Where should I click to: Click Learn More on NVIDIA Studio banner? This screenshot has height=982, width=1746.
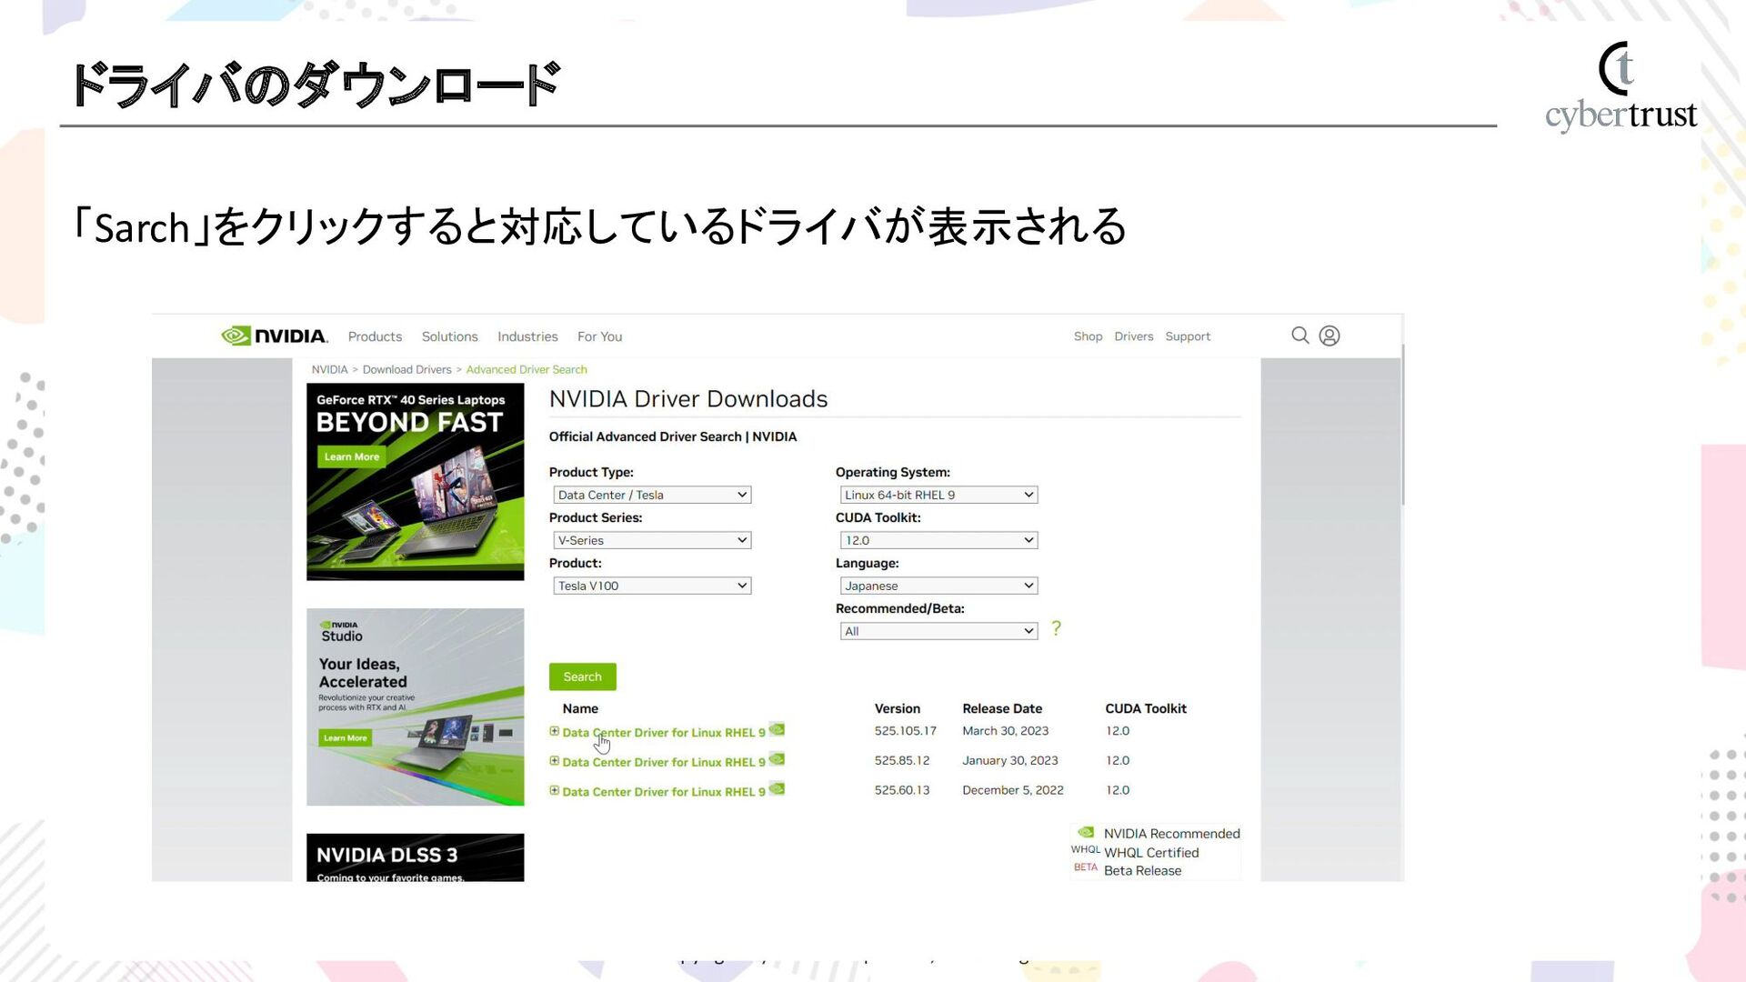pyautogui.click(x=345, y=737)
